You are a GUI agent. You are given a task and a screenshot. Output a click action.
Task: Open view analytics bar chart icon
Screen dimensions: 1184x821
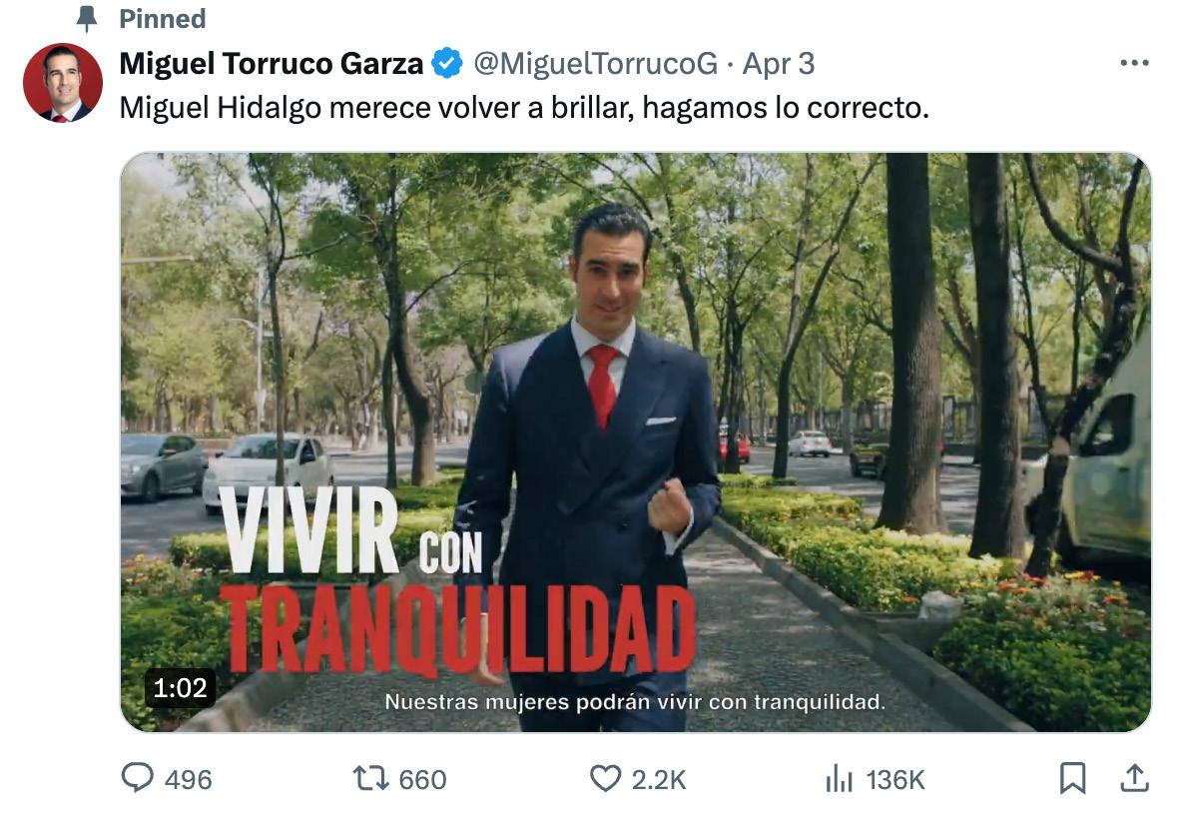[839, 778]
